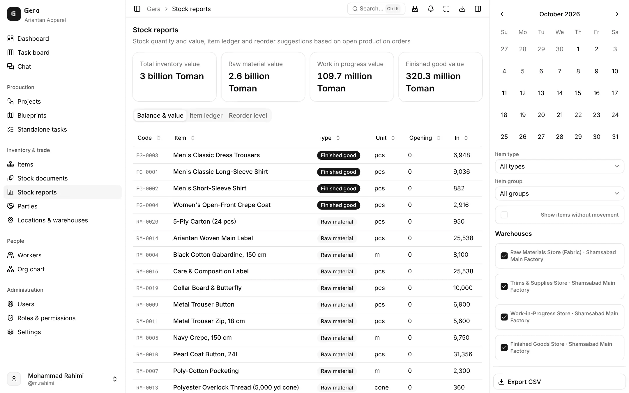The width and height of the screenshot is (629, 393).
Task: Open the Item group dropdown
Action: click(x=559, y=194)
